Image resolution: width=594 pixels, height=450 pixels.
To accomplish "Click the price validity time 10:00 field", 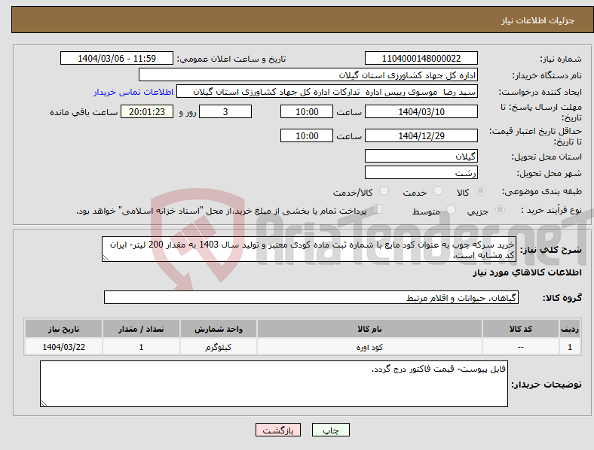I will (x=307, y=135).
